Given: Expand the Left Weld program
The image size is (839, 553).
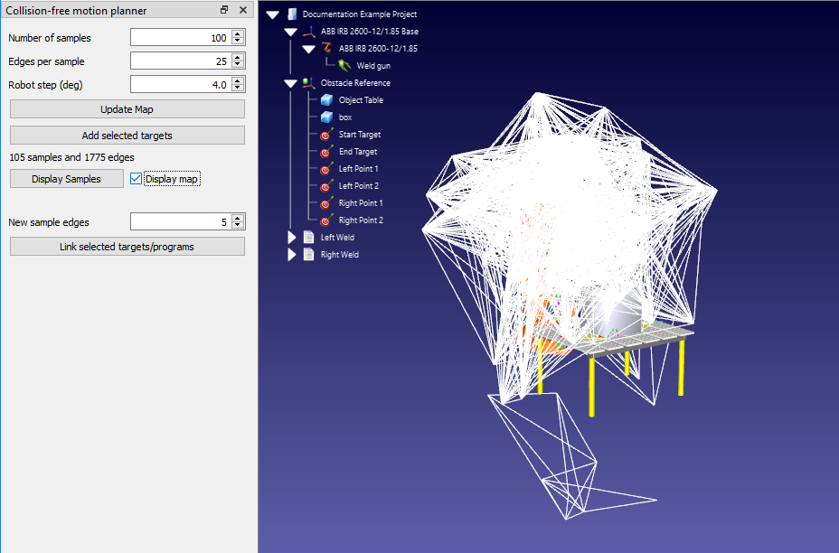Looking at the screenshot, I should 291,238.
